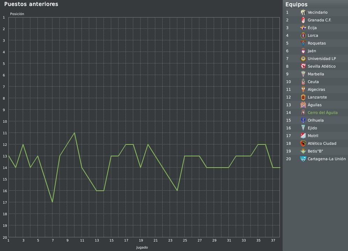Viewport: 348px width, 251px height.
Task: Open the Écija team entry
Action: click(x=312, y=28)
